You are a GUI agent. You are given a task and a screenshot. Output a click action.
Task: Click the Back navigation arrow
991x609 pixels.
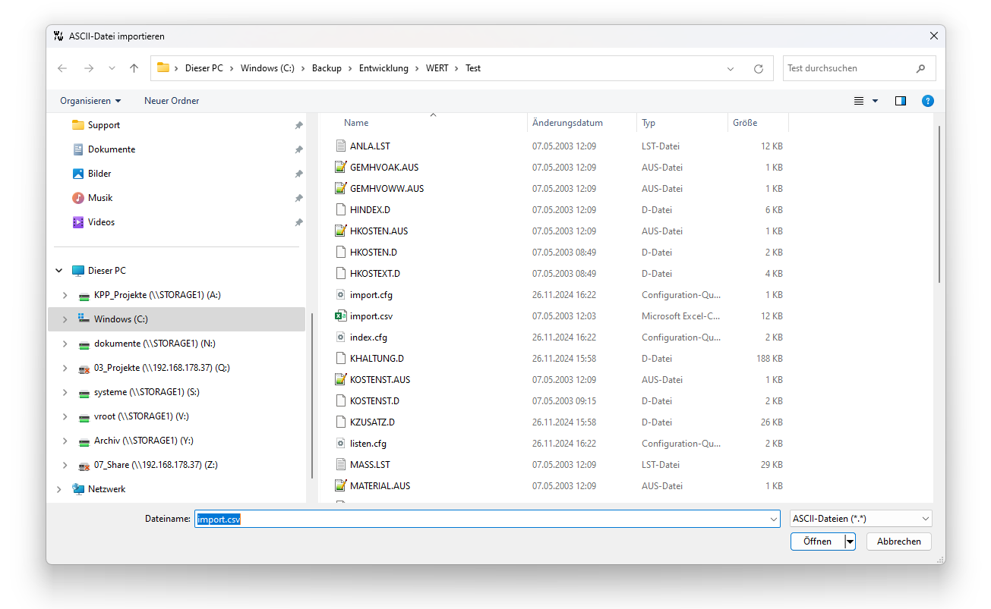click(62, 68)
